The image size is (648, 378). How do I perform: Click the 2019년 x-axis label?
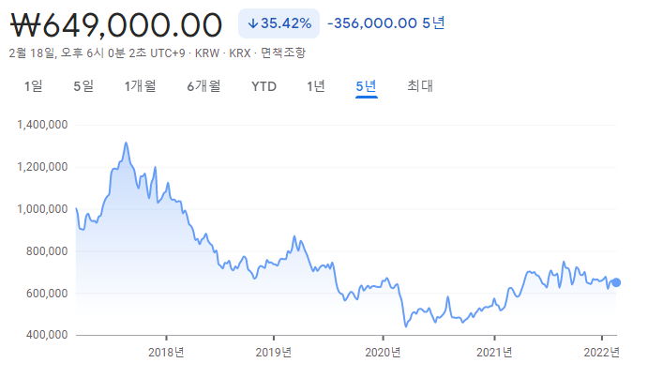pos(273,353)
